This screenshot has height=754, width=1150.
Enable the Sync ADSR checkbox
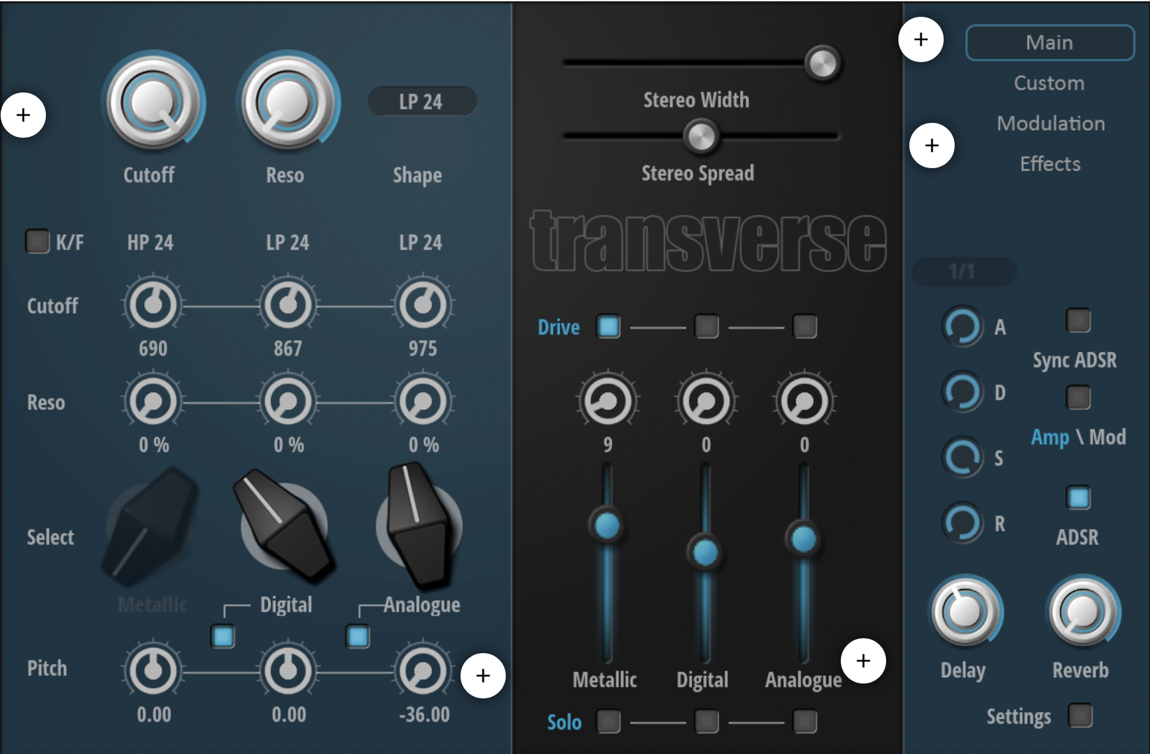1078,320
